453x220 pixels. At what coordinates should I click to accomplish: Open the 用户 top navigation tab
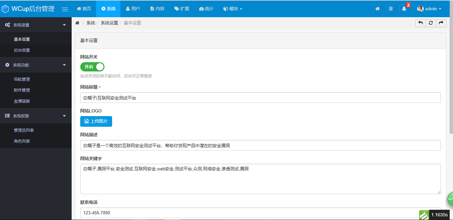click(x=133, y=9)
